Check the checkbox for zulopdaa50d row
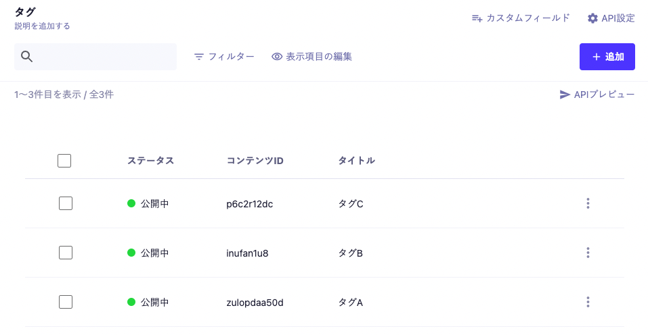Image resolution: width=648 pixels, height=335 pixels. (x=65, y=302)
